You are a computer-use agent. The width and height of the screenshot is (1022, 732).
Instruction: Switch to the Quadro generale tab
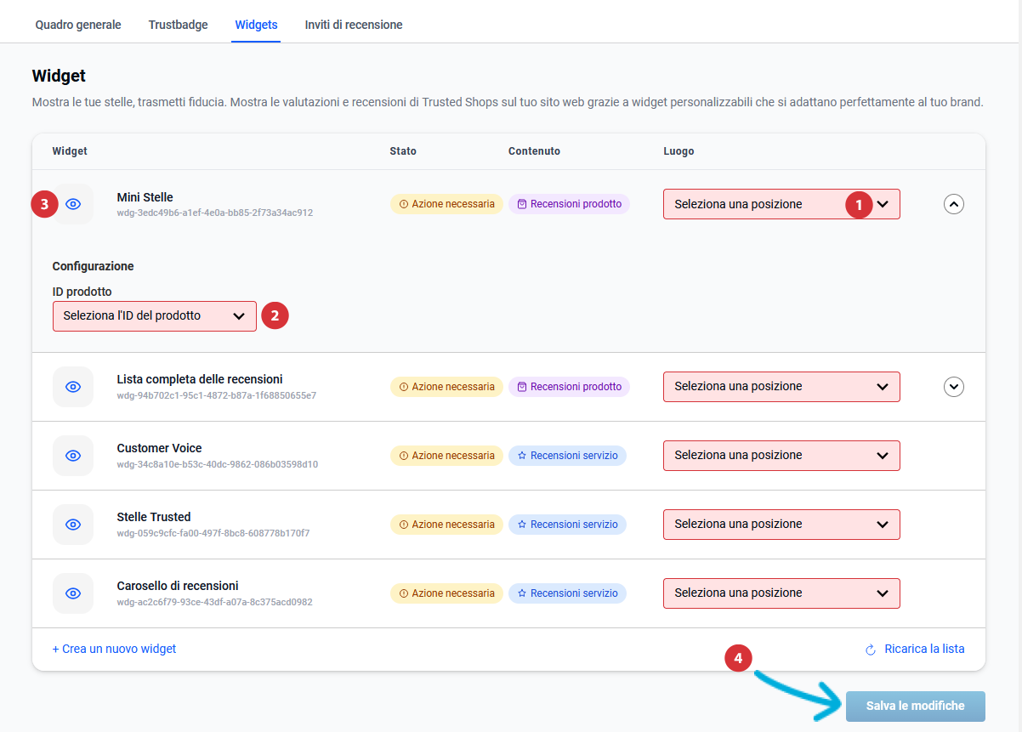click(78, 25)
